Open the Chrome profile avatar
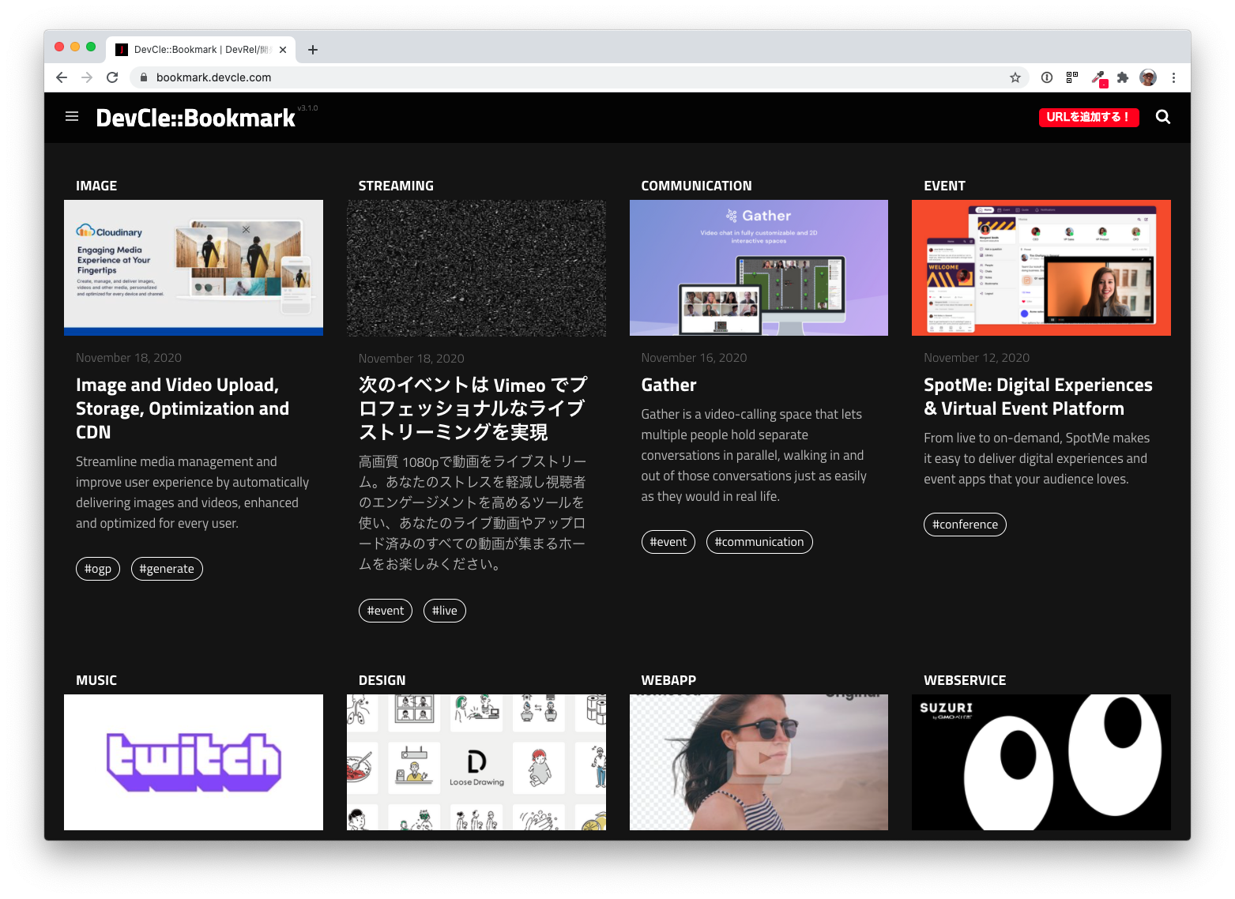The height and width of the screenshot is (899, 1235). (1148, 77)
